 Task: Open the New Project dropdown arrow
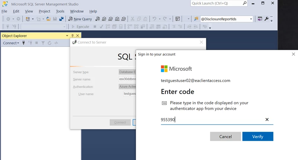point(33,19)
